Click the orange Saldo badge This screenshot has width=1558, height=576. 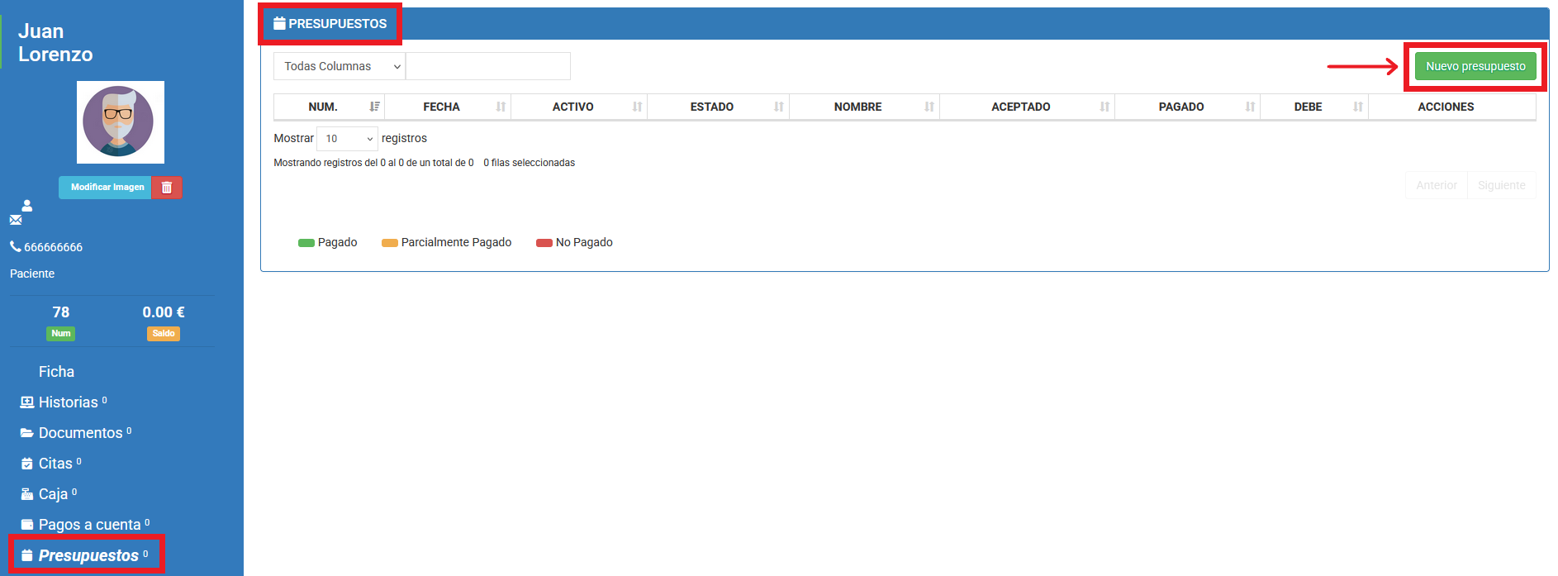click(x=164, y=334)
